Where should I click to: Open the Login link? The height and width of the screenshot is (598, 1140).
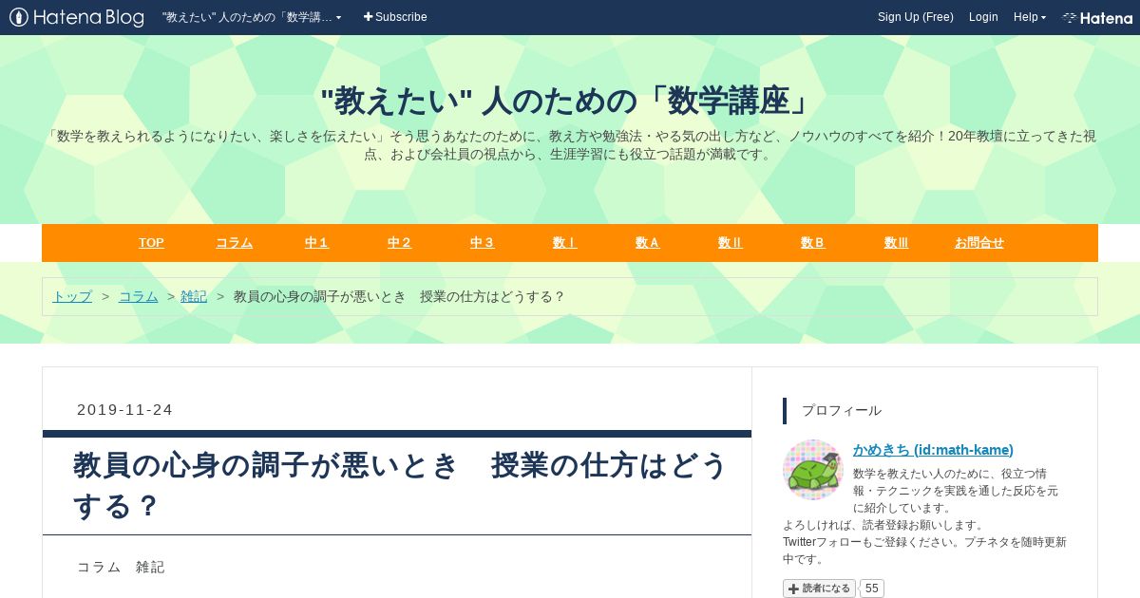(x=983, y=17)
